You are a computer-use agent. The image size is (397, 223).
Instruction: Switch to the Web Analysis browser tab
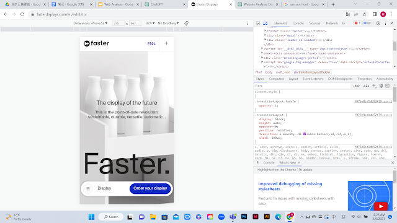(x=118, y=4)
